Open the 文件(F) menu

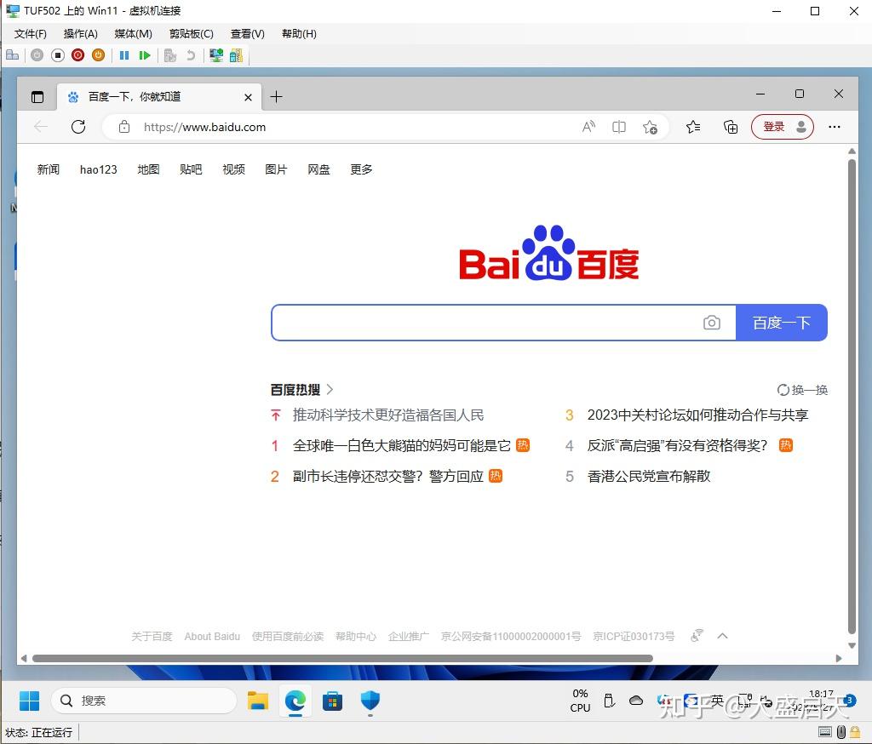(31, 34)
